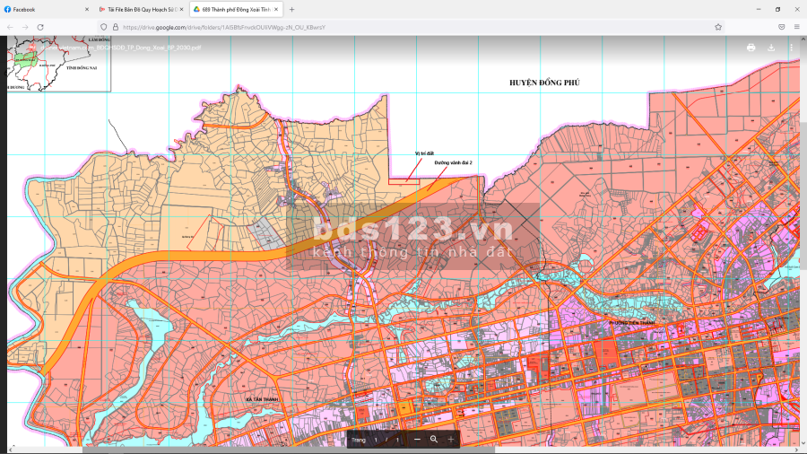Screen dimensions: 807x454
Task: Go forward in browser history
Action: coord(25,27)
